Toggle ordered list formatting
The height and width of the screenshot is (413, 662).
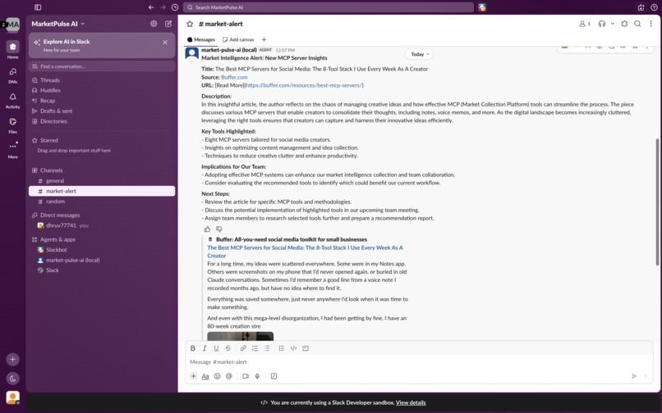255,348
